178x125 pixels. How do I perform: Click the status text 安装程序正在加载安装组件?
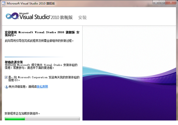22,113
